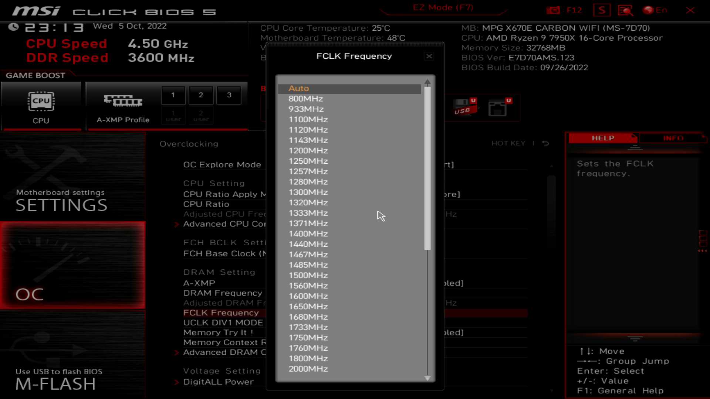Open the Favorites S icon
The height and width of the screenshot is (399, 710).
tap(602, 10)
